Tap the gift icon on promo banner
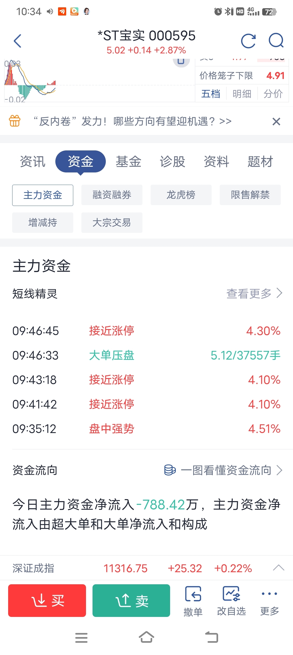 click(15, 121)
